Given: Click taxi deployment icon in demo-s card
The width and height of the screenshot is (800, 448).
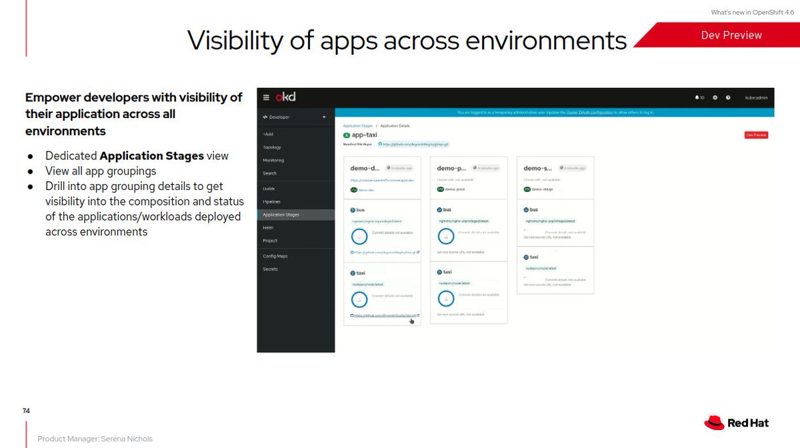Looking at the screenshot, I should [526, 257].
